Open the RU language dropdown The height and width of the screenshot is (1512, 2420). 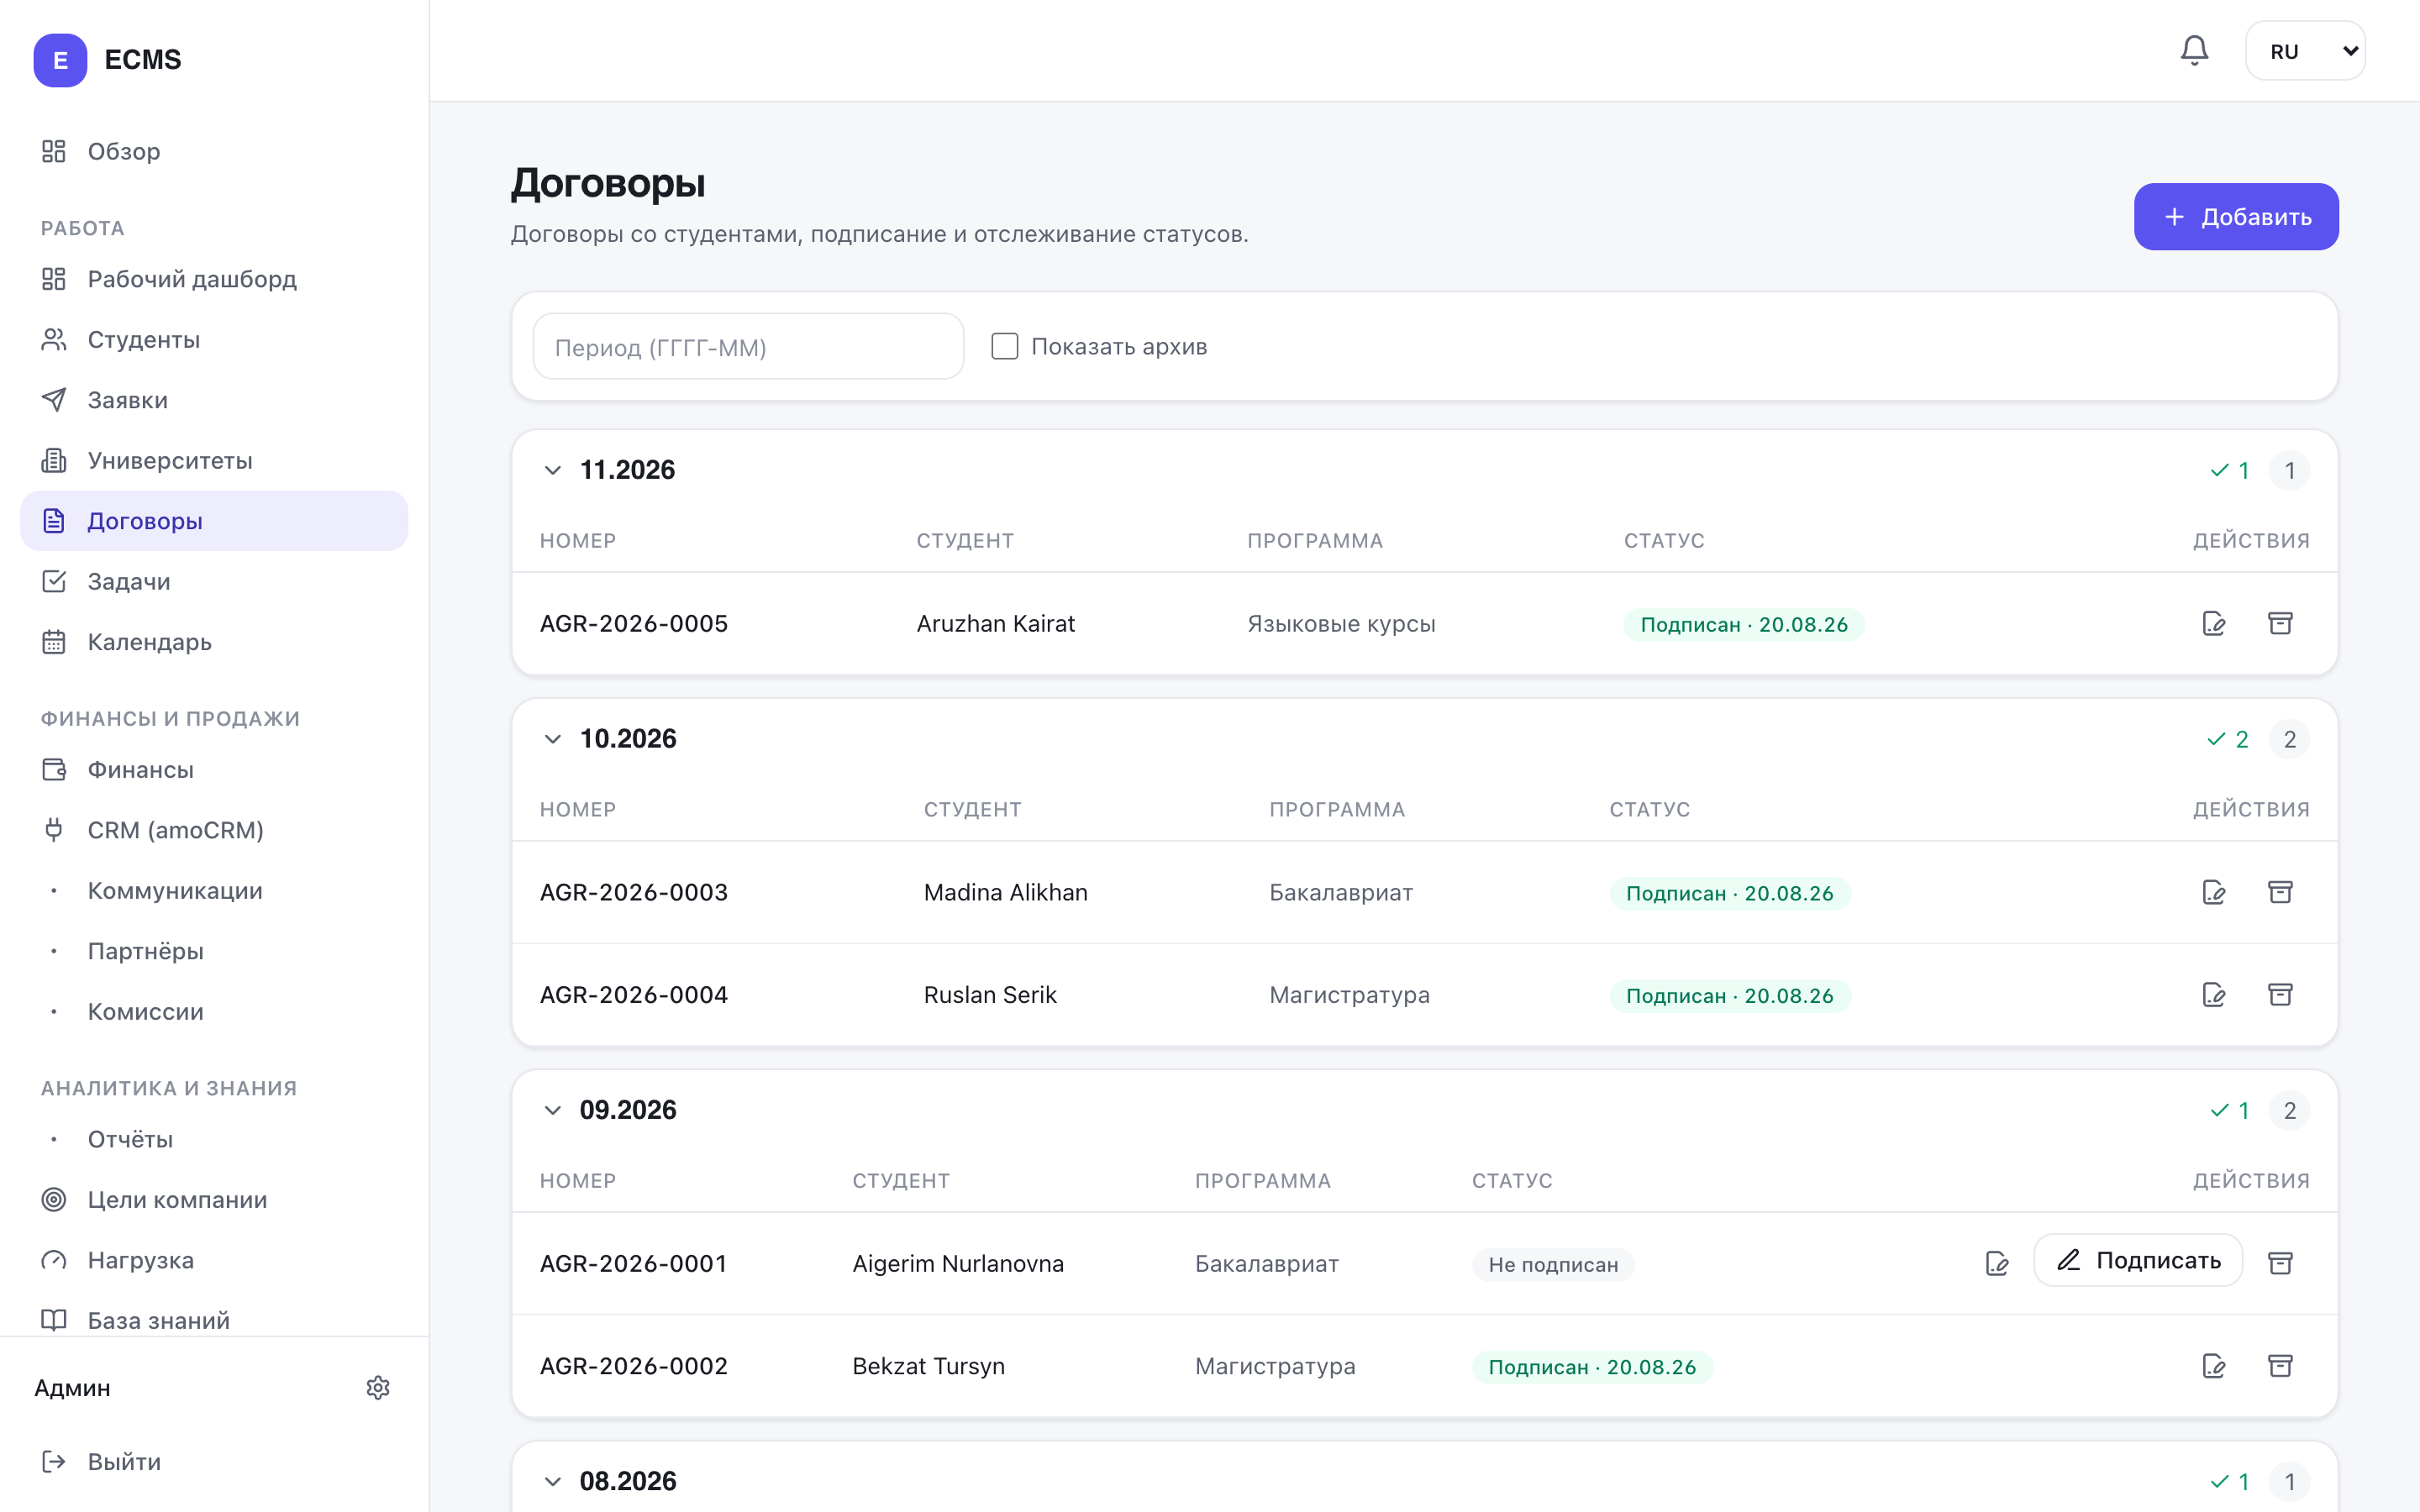click(2305, 51)
